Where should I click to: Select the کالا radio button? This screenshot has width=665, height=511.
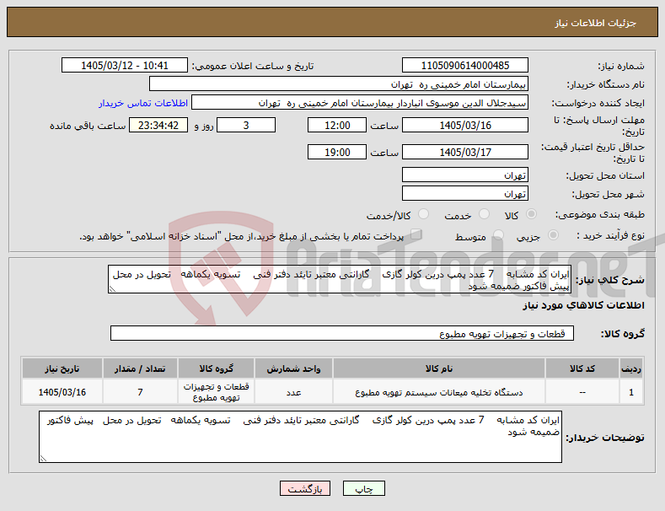click(531, 214)
